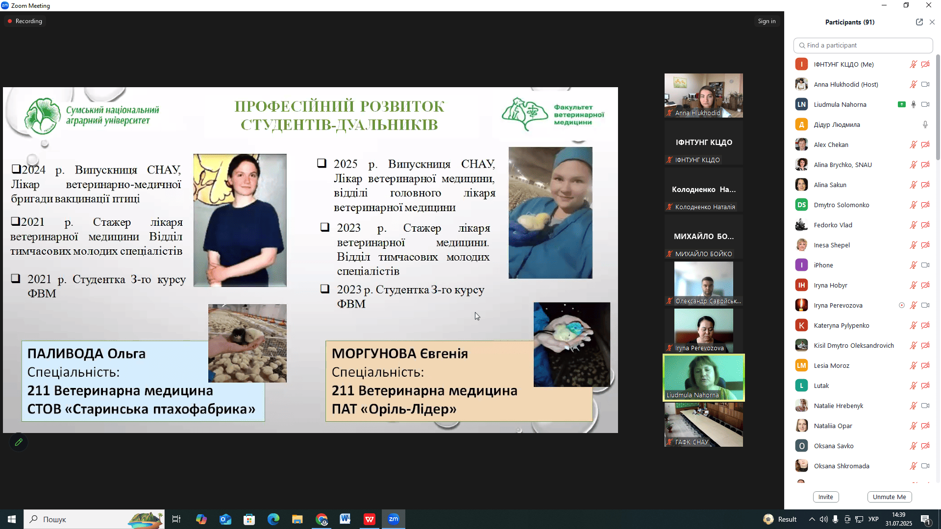Click Iryna Perevozova's video thumbnail

click(x=704, y=331)
